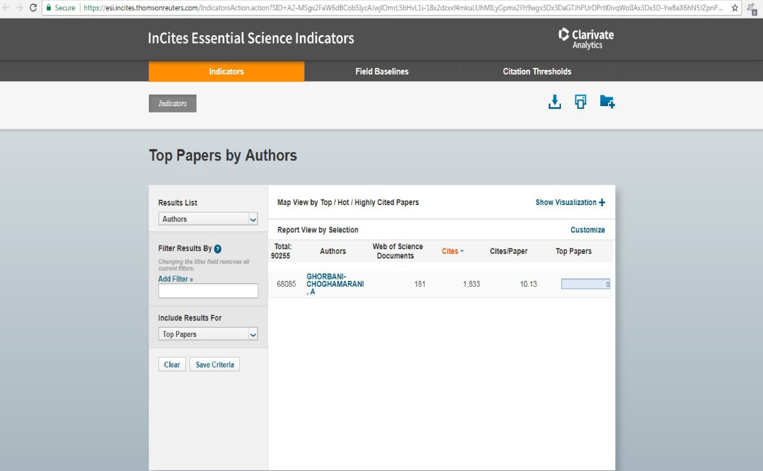The height and width of the screenshot is (471, 763).
Task: Click the add-to-folder icon
Action: point(607,101)
